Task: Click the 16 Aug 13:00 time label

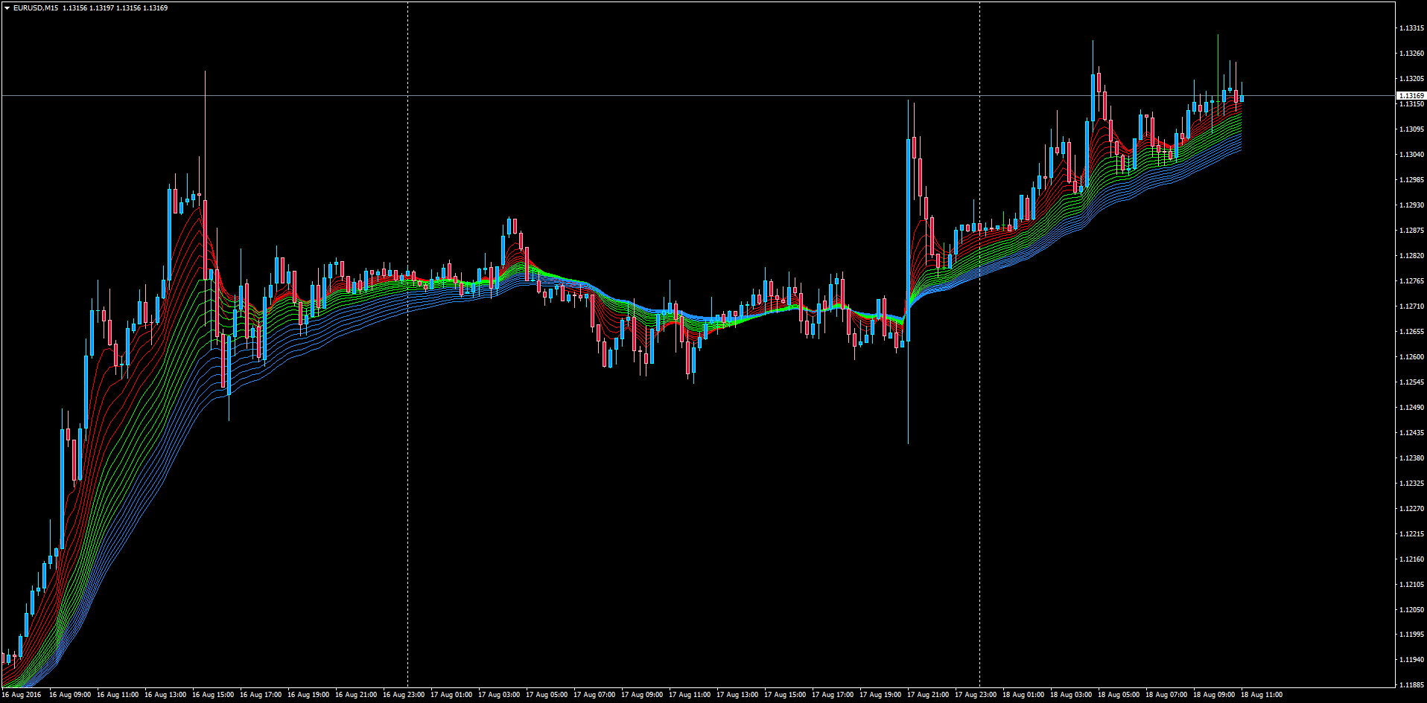Action: (165, 695)
